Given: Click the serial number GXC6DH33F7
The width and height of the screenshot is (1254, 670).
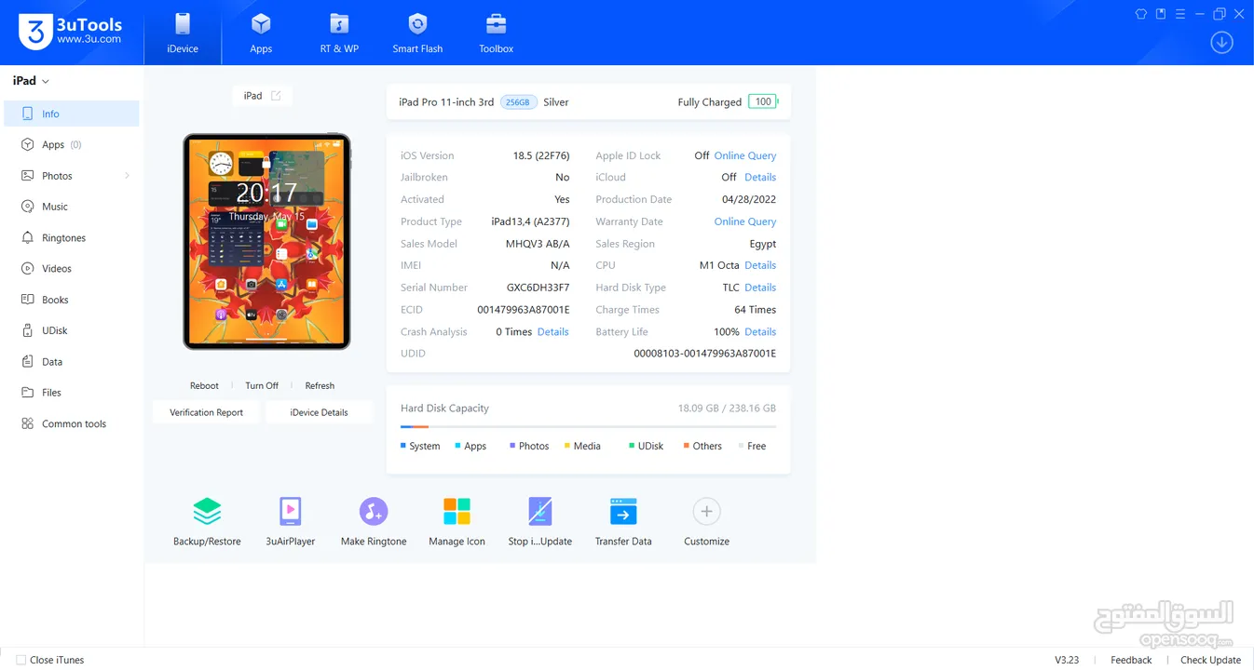Looking at the screenshot, I should tap(538, 288).
